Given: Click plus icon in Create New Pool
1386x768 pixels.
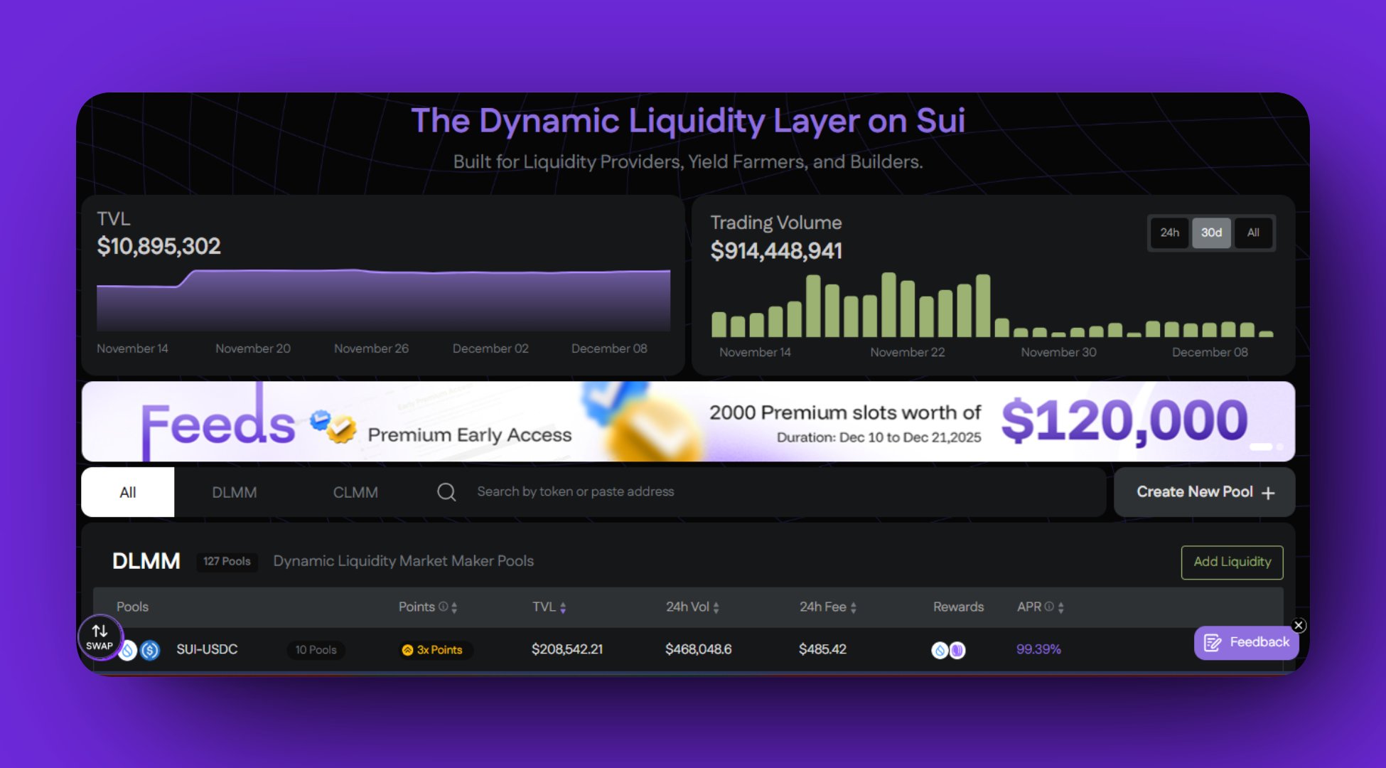Looking at the screenshot, I should tap(1268, 493).
